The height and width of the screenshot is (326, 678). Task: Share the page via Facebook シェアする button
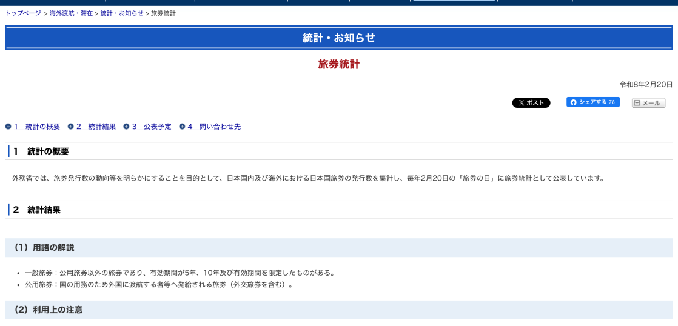coord(592,102)
